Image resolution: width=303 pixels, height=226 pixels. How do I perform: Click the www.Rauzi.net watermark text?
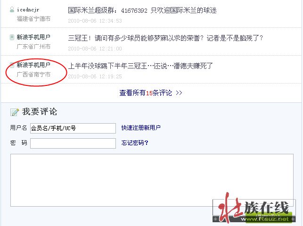click(265, 219)
